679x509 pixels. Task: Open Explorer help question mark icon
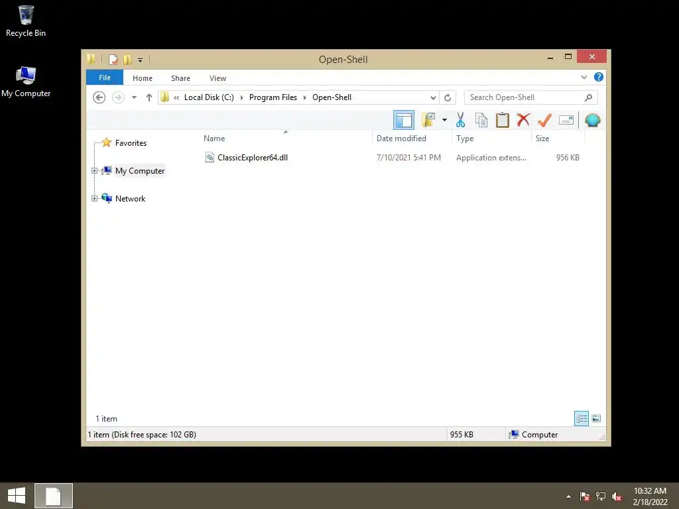(599, 77)
